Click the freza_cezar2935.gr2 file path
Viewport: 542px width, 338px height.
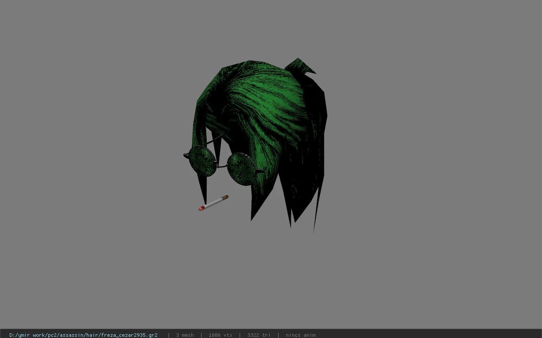(x=83, y=335)
